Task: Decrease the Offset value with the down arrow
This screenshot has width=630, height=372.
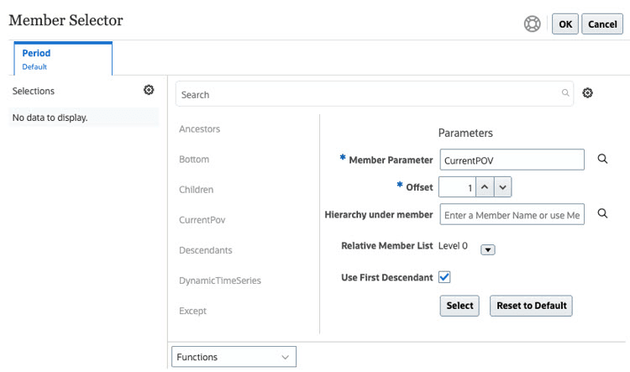Action: pos(502,187)
